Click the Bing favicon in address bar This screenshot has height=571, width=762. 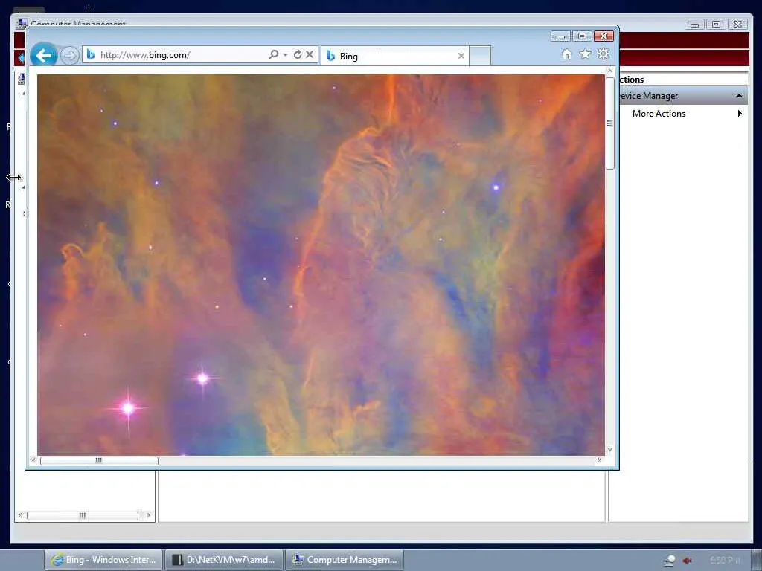[x=90, y=55]
